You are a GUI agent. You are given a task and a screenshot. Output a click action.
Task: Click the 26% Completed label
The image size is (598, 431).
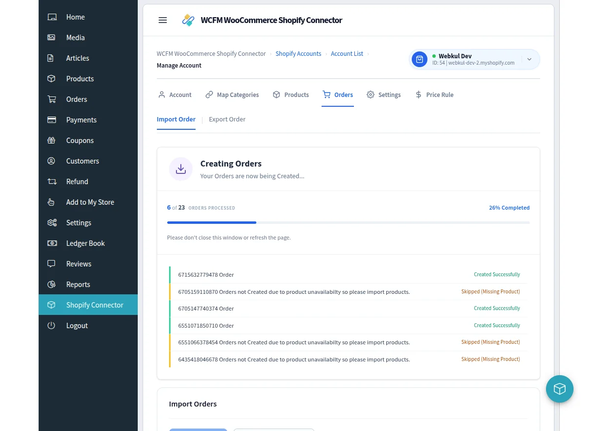[509, 208]
